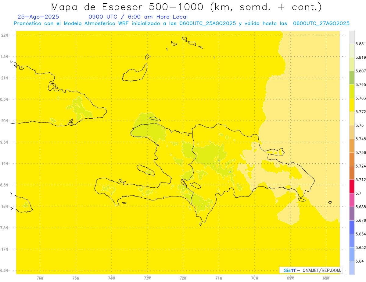Click the colorbar value 5.807

click(361, 71)
